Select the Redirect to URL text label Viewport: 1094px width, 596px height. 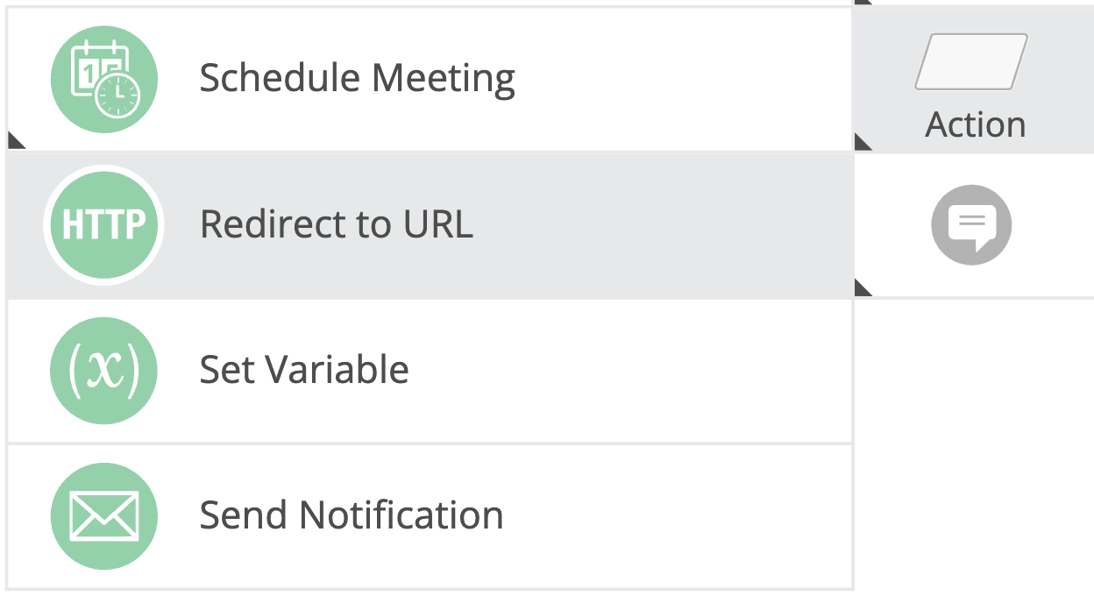coord(336,224)
